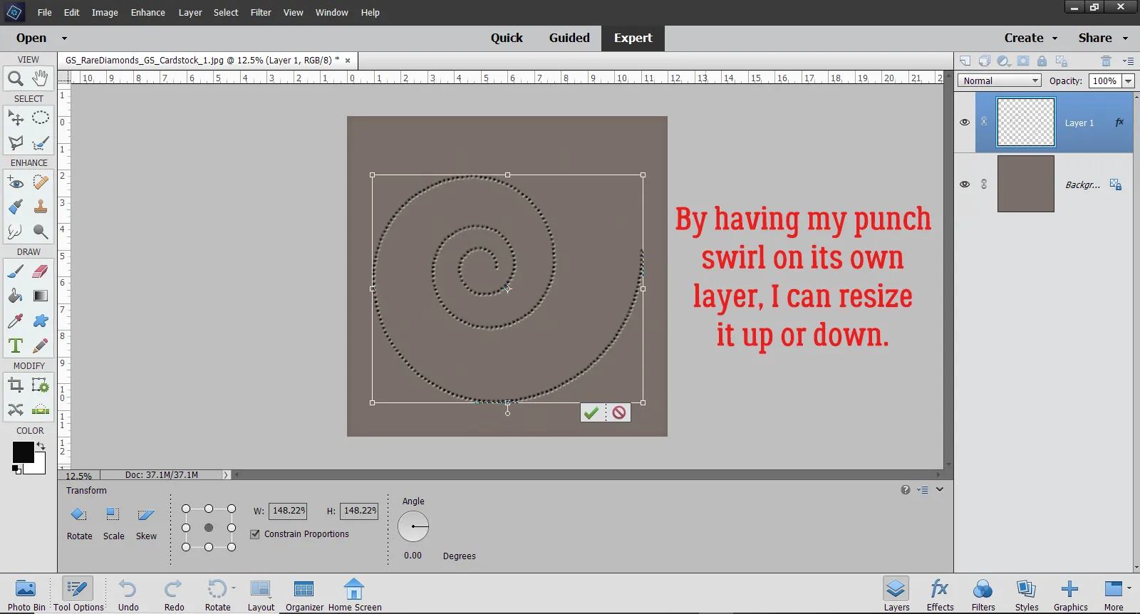Choose the Crop tool

coord(15,385)
